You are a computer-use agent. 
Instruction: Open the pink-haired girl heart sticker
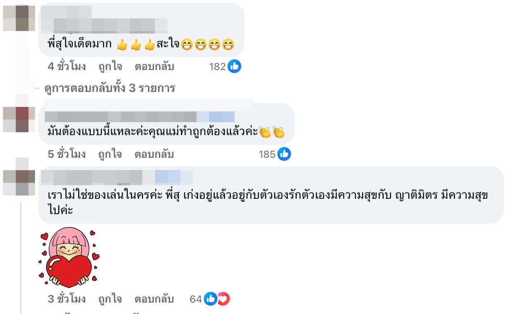(69, 257)
